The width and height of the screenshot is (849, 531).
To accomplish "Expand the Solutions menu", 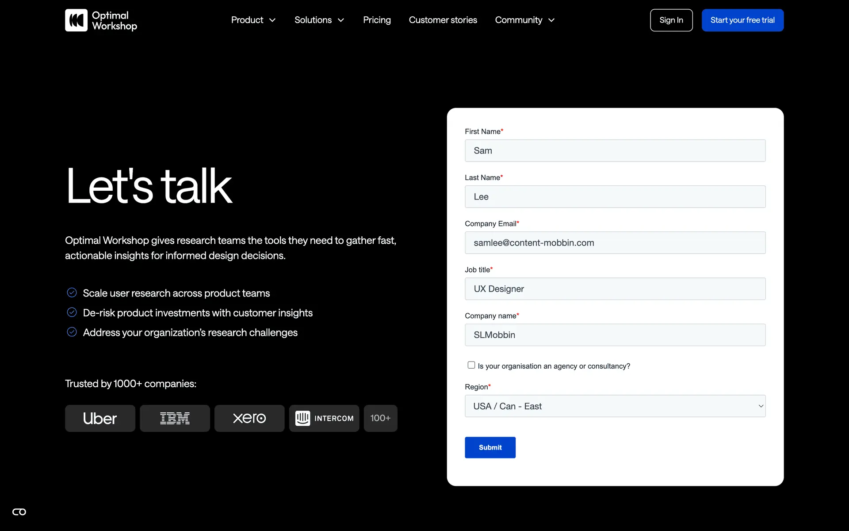I will [x=319, y=20].
